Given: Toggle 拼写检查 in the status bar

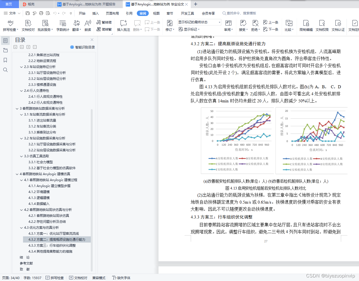Looking at the screenshot, I should click(55, 277).
